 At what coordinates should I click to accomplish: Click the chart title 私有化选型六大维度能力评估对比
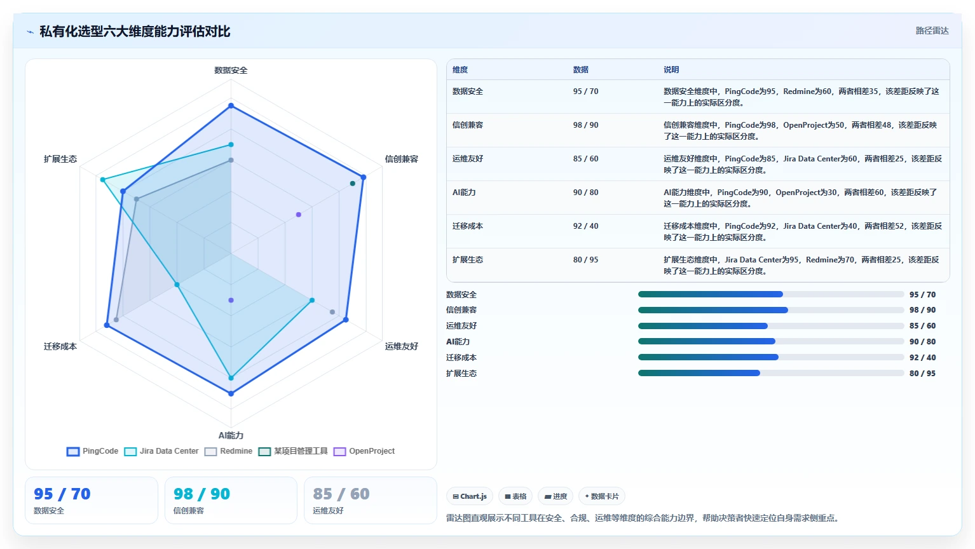click(x=135, y=32)
